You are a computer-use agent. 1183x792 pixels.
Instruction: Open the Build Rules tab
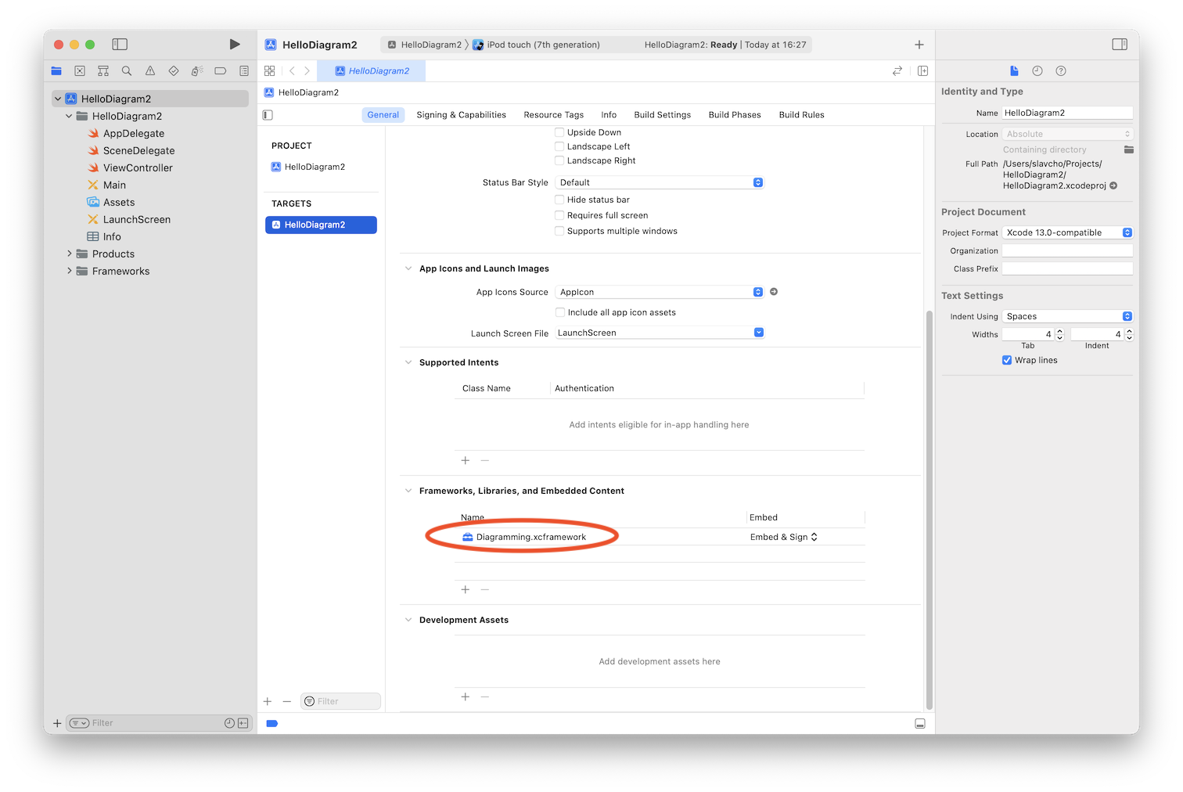(x=801, y=115)
